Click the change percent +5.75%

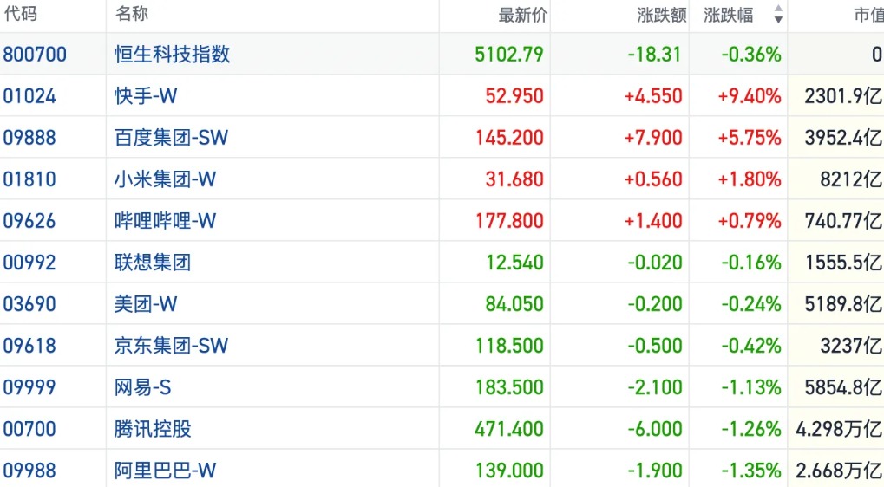(750, 138)
